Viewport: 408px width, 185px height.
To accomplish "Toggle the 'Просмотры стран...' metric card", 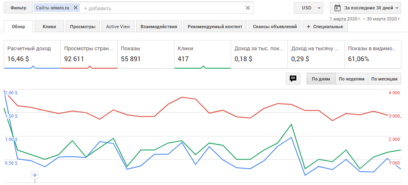I will click(89, 54).
